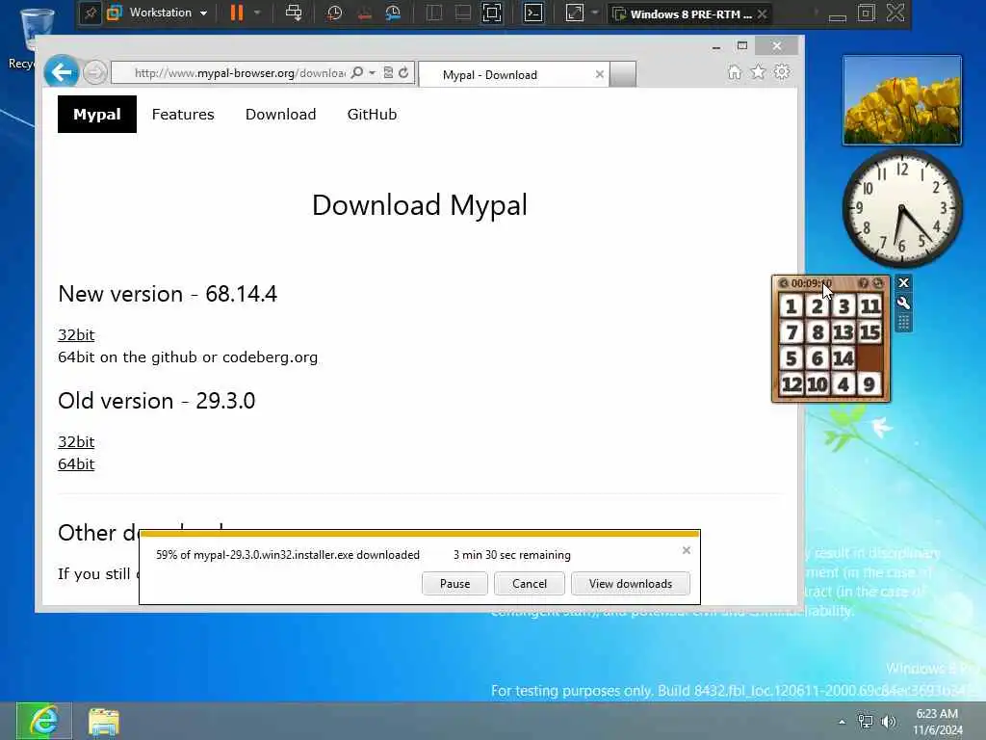986x740 pixels.
Task: Click the mypal-browser.org address bar
Action: [x=239, y=73]
